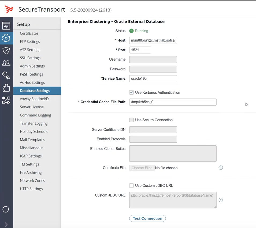Click help icon next to Certificate File
The width and height of the screenshot is (256, 228).
coord(221,168)
